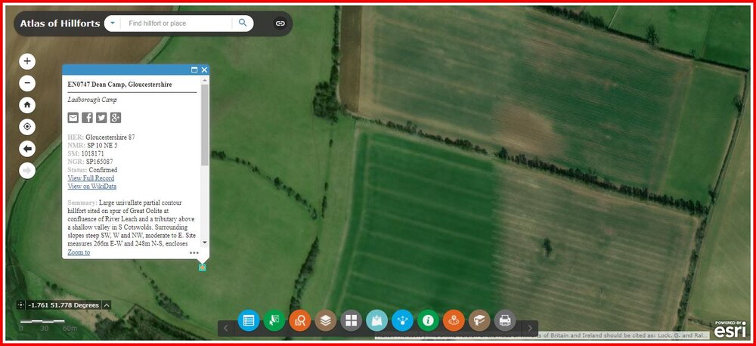Show previous widgets with left chevron
This screenshot has width=756, height=346.
225,328
